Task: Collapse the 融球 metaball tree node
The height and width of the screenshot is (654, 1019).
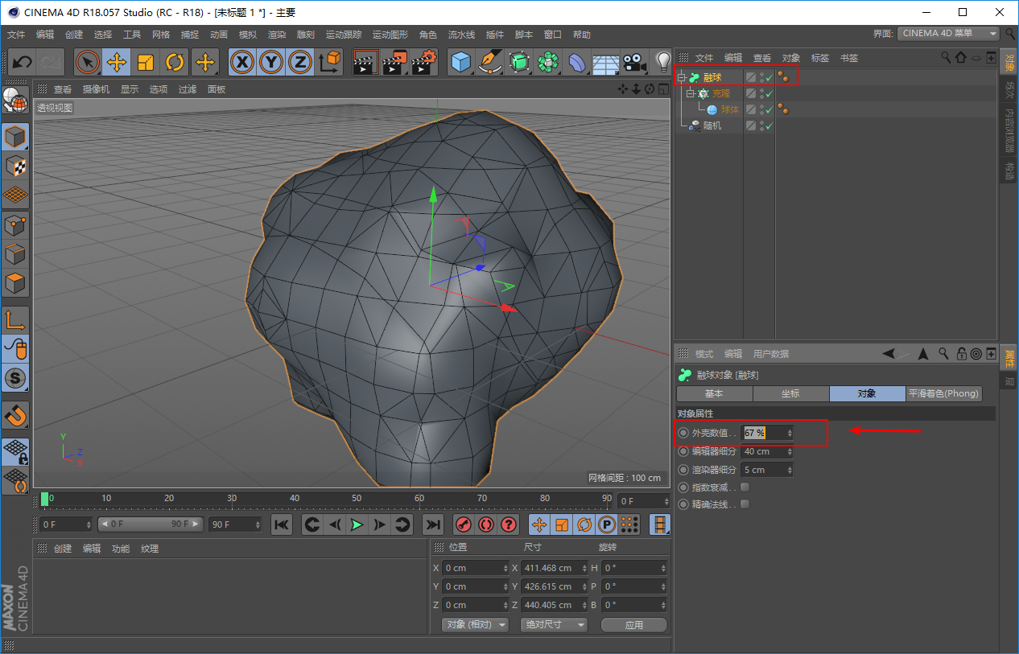Action: click(682, 77)
